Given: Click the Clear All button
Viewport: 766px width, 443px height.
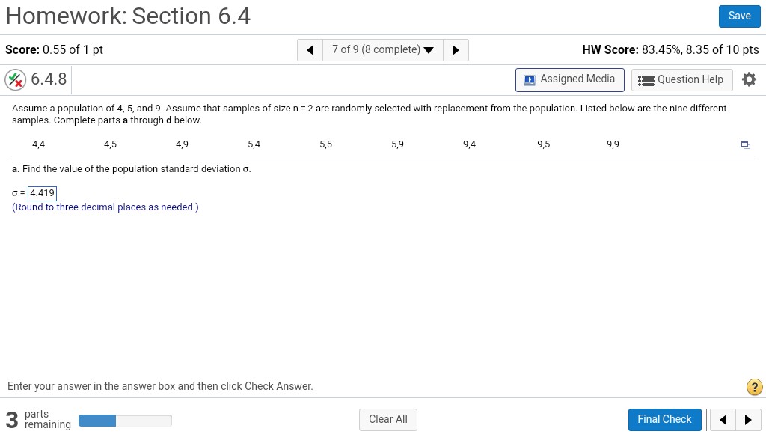Looking at the screenshot, I should [387, 420].
